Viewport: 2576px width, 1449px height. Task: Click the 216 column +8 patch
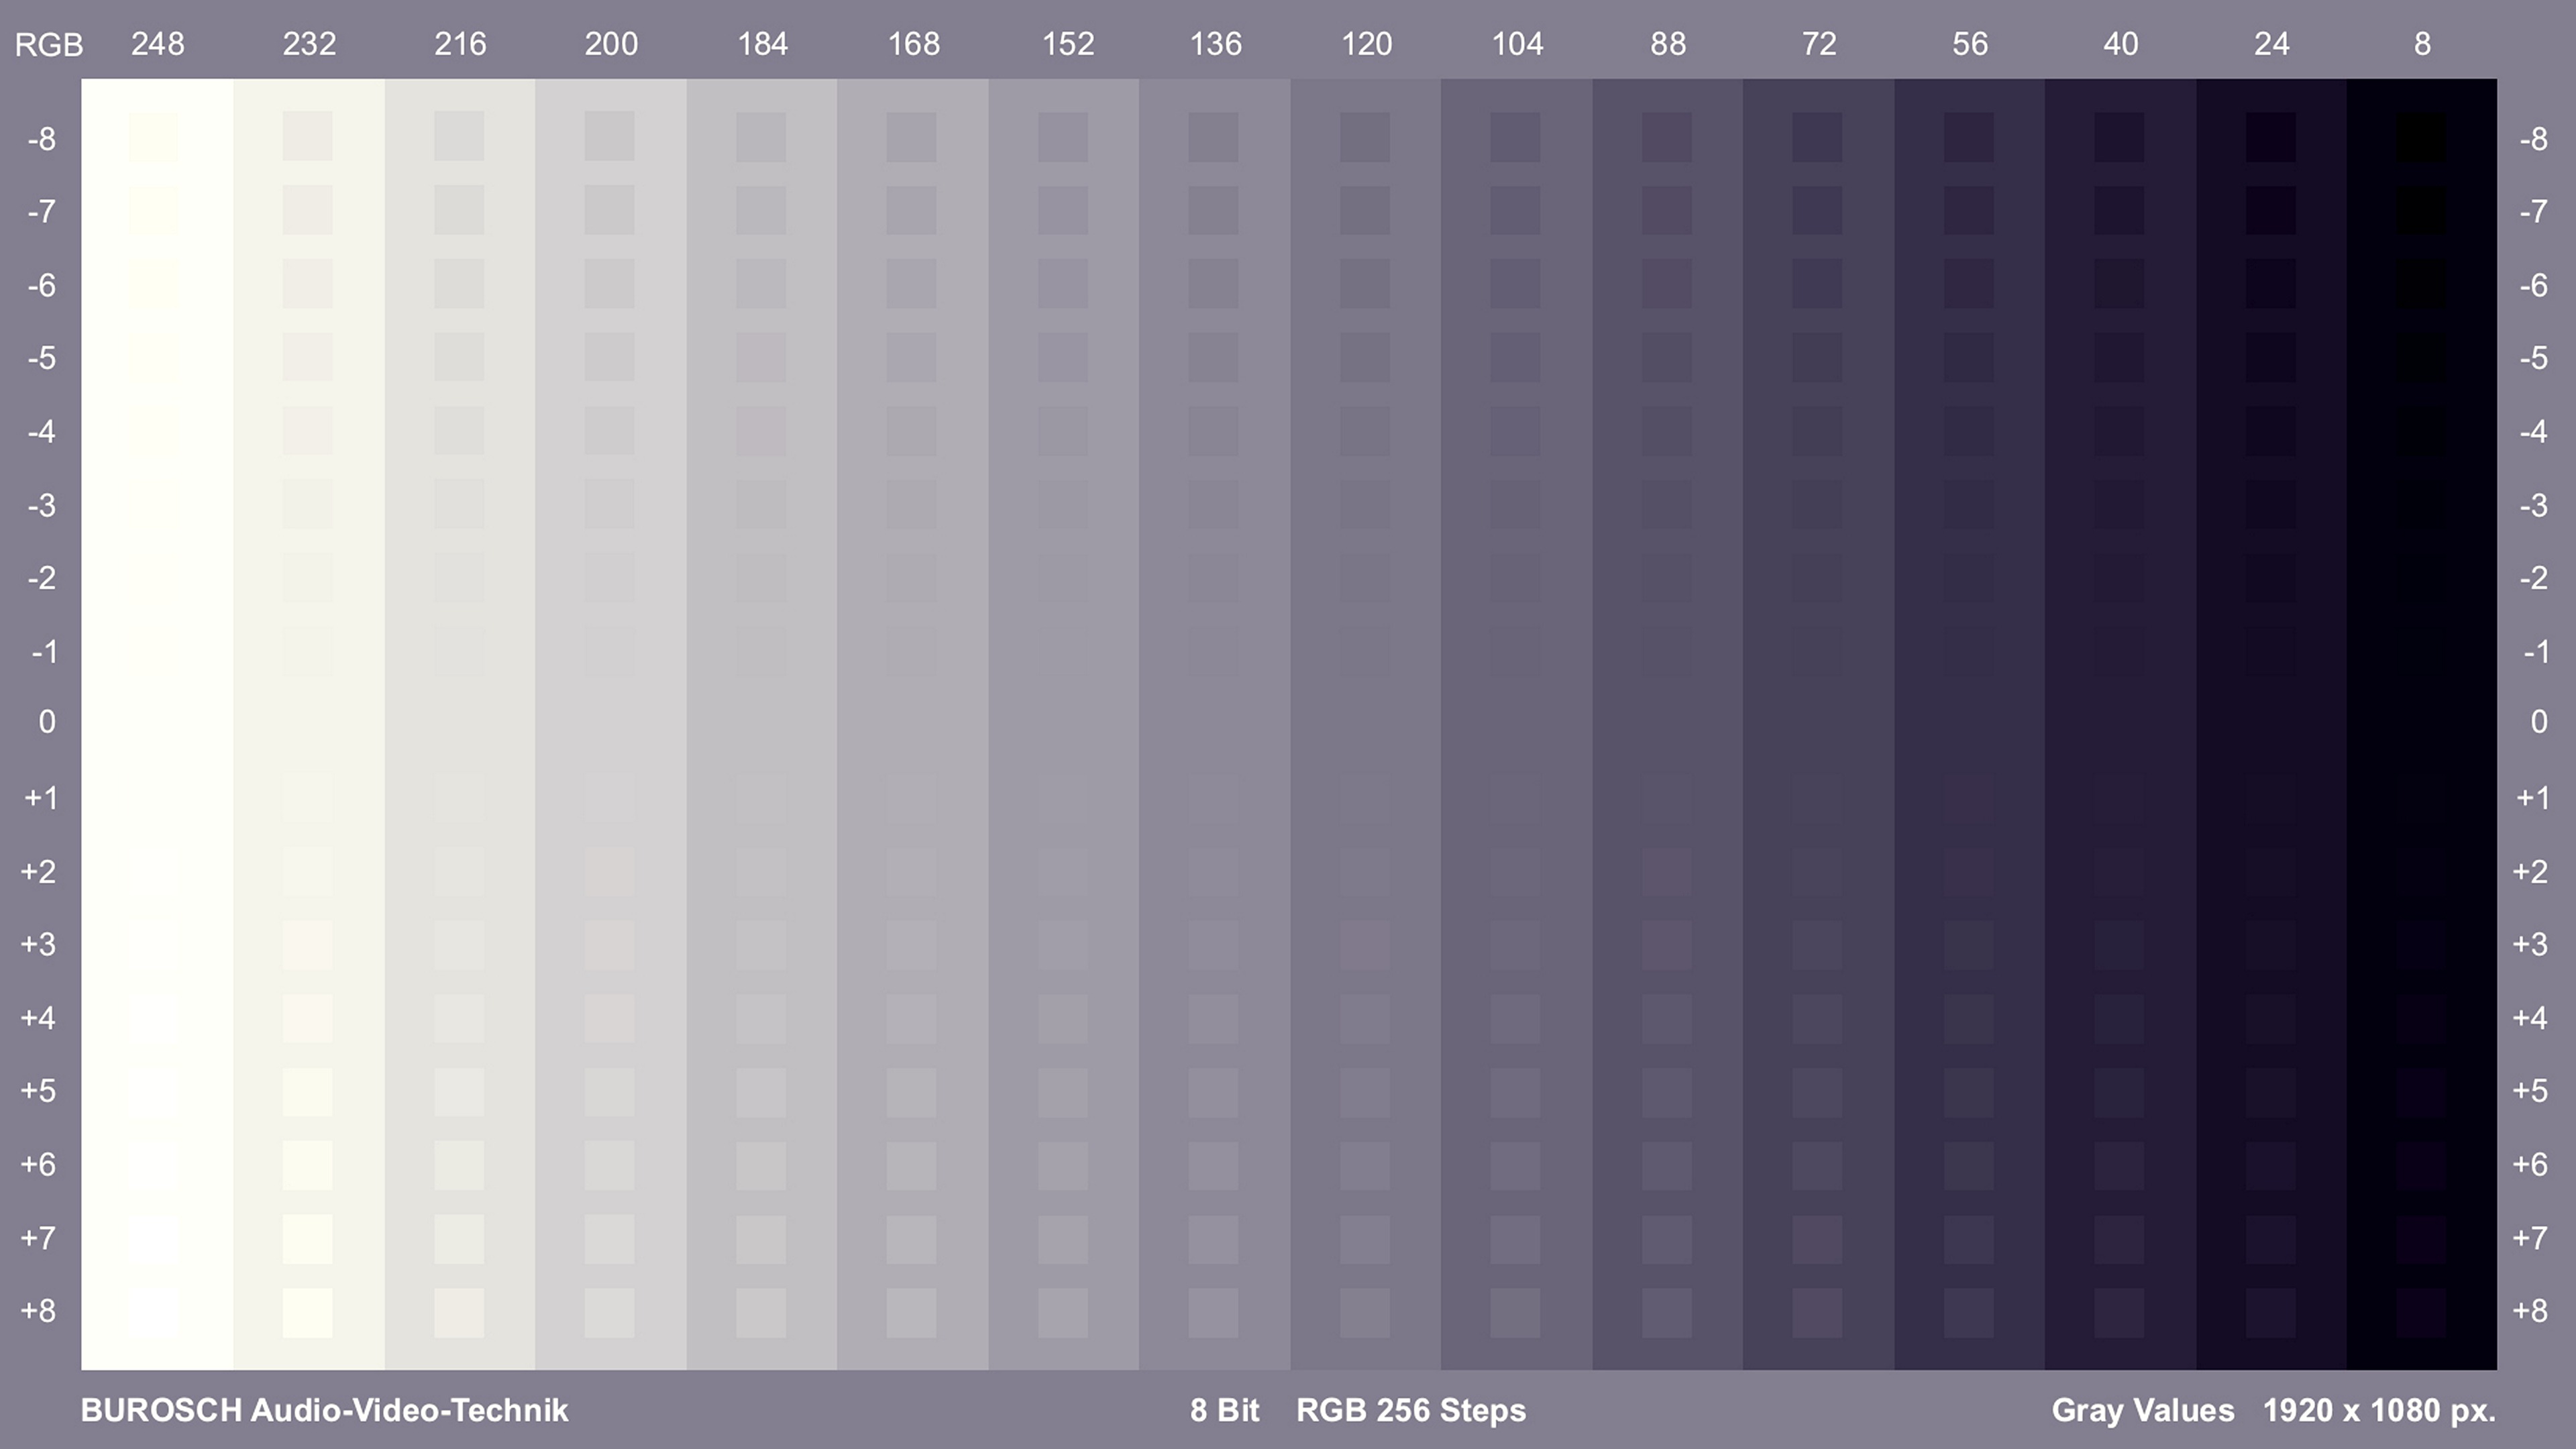click(x=459, y=1312)
